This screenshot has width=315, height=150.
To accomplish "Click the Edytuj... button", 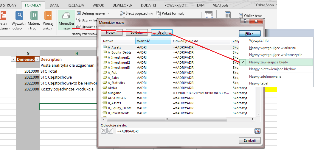I will tap(136, 32).
